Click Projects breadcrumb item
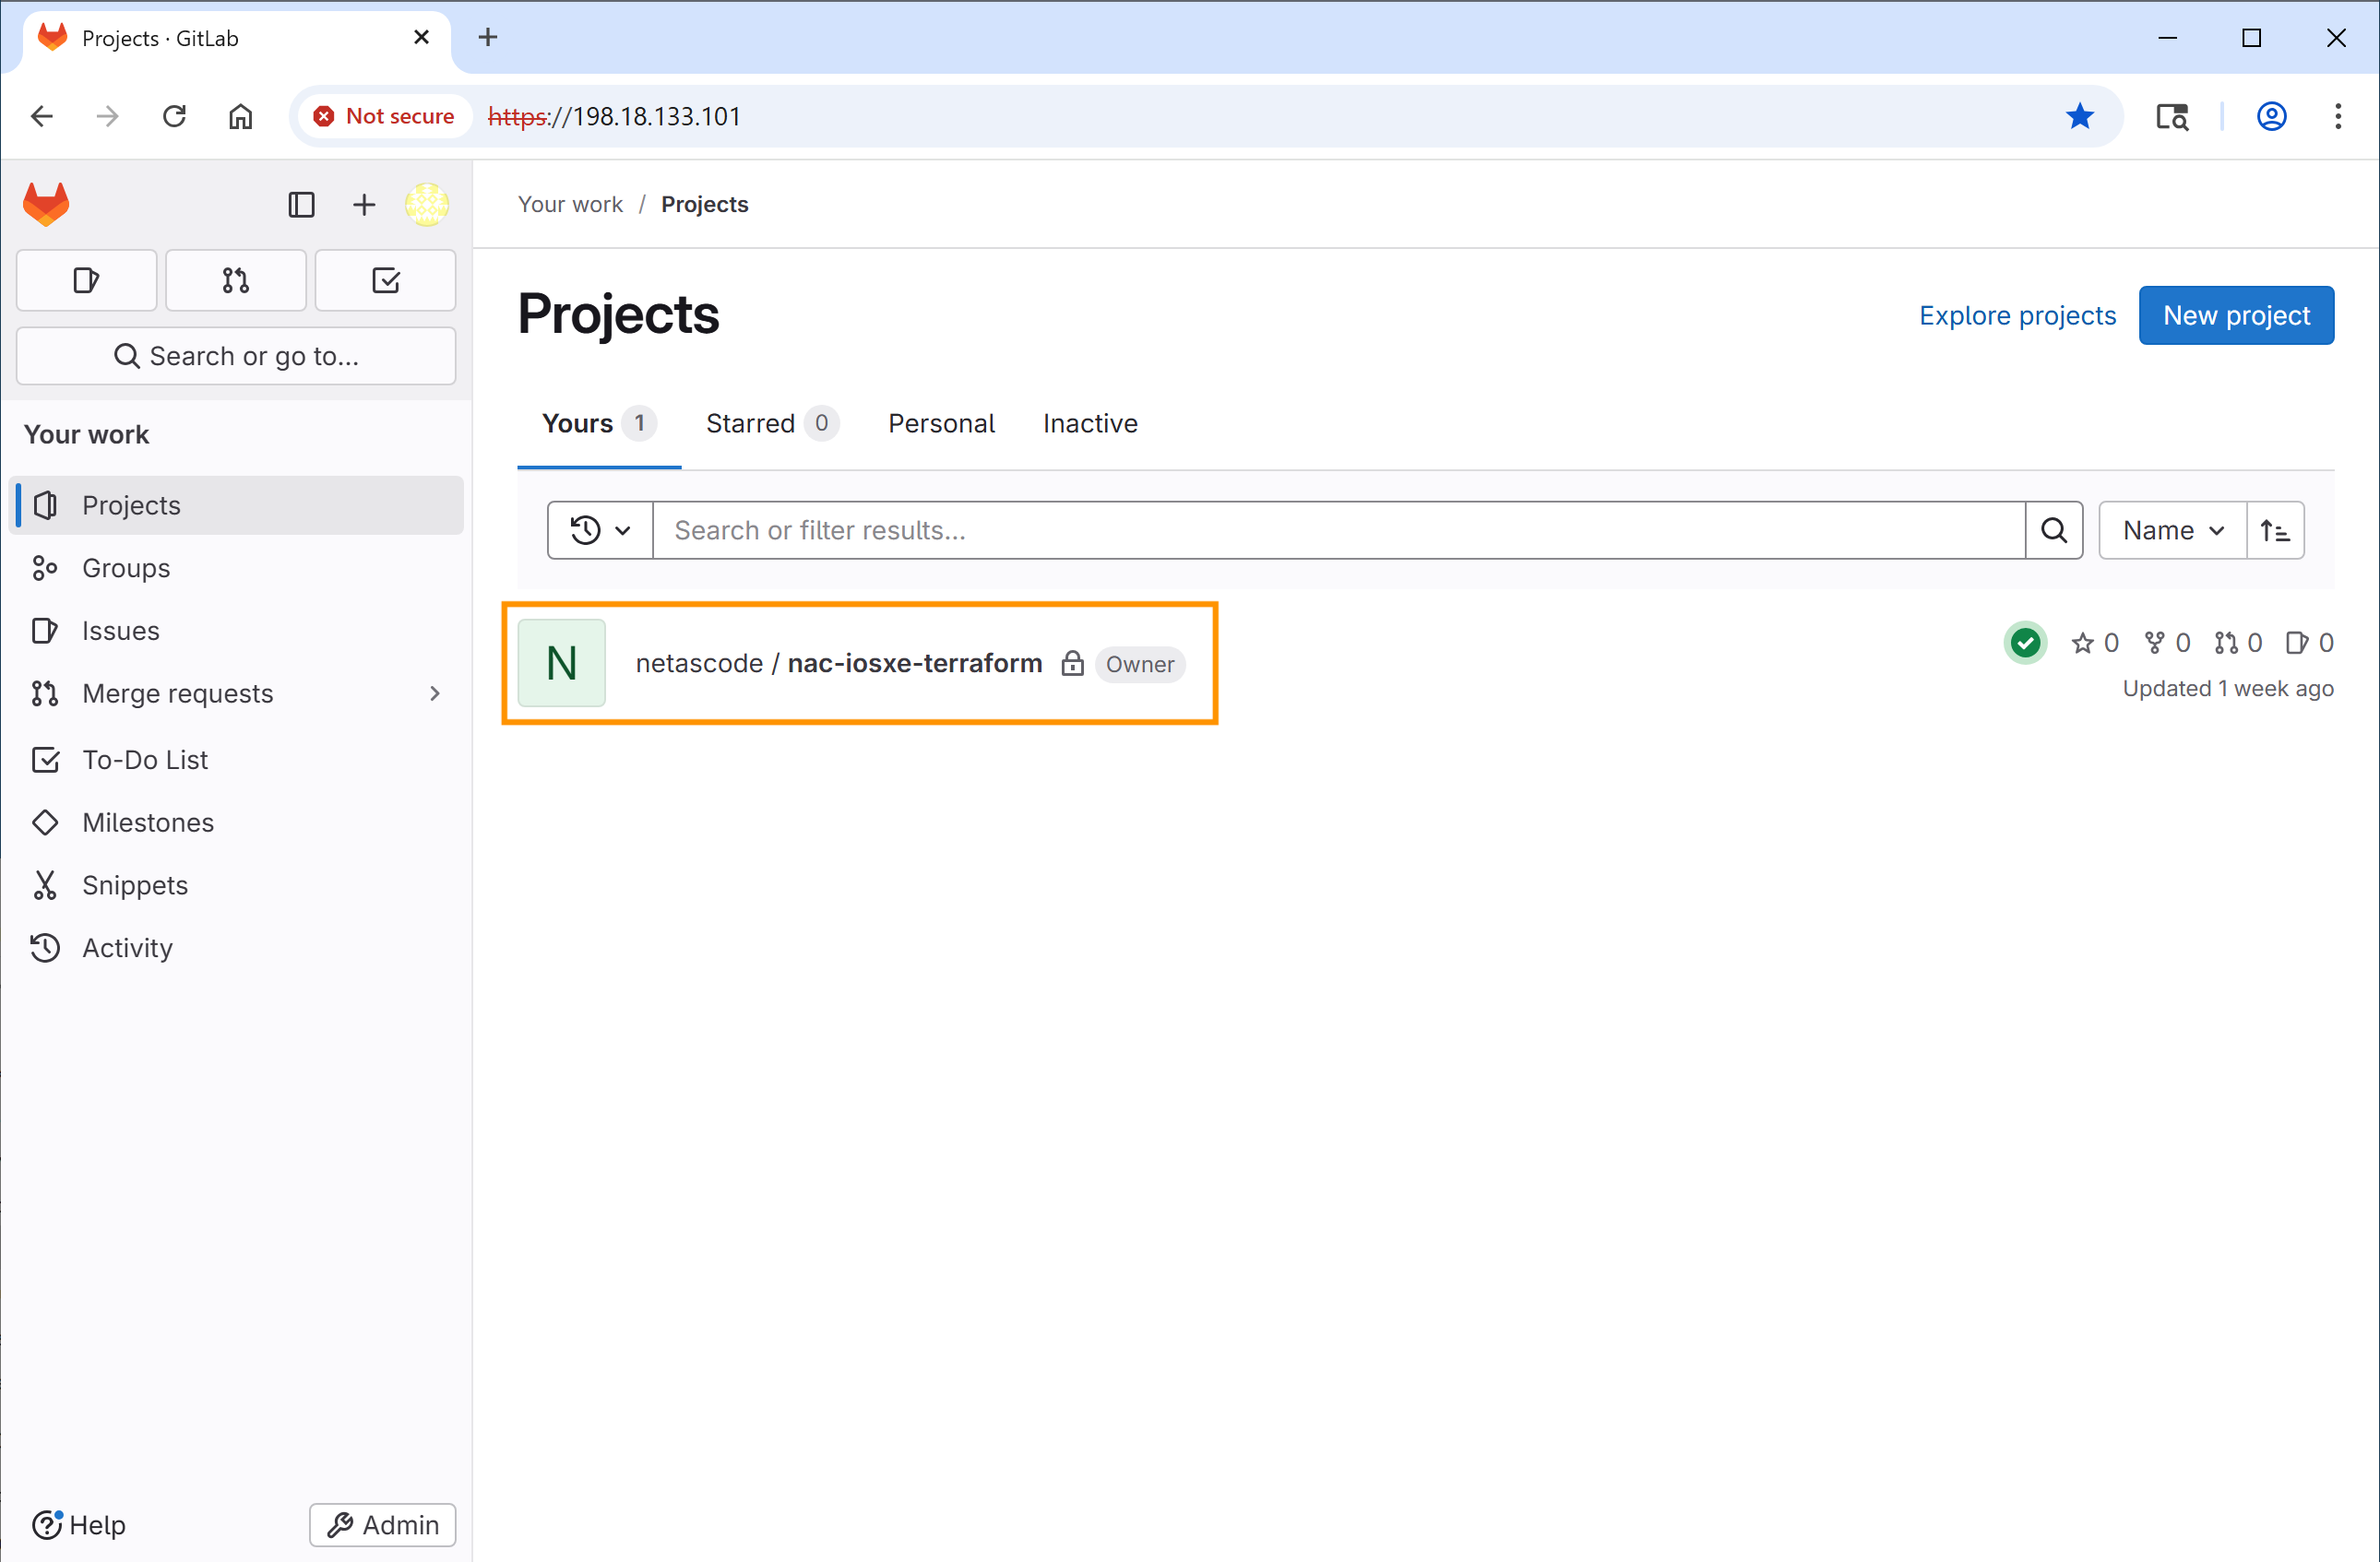Viewport: 2380px width, 1562px height. pyautogui.click(x=705, y=204)
